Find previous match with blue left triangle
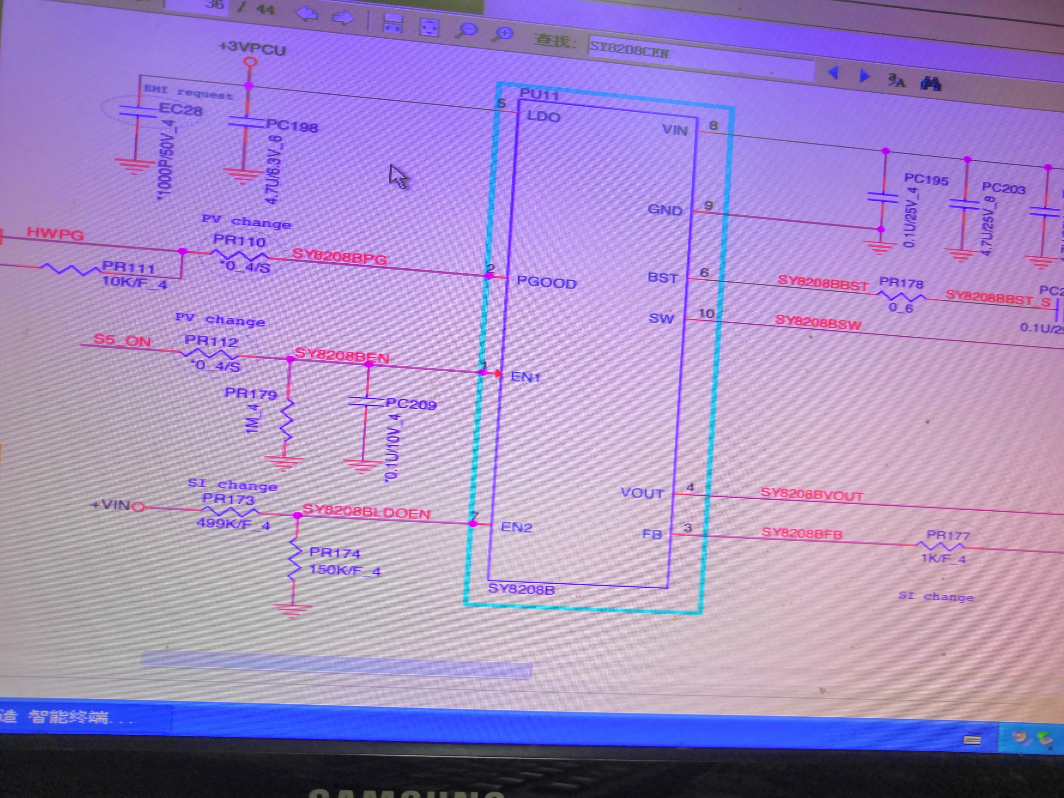Viewport: 1064px width, 798px height. [833, 73]
